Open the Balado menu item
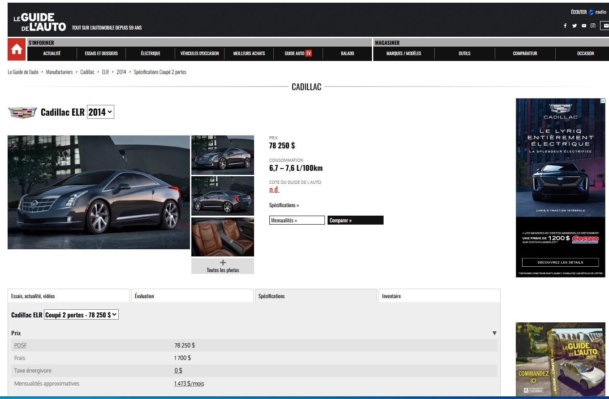Viewport: 609px width, 399px height. [347, 53]
